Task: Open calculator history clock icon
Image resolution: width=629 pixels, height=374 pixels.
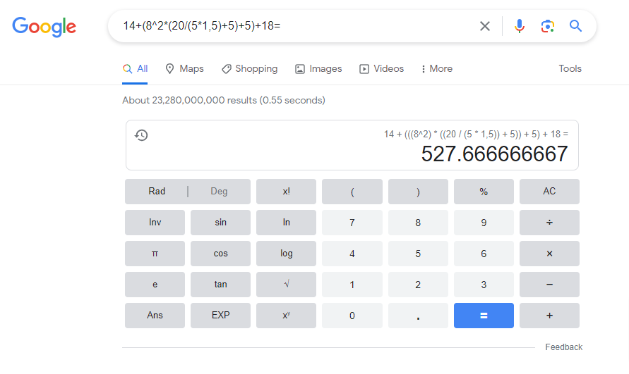Action: pos(141,135)
